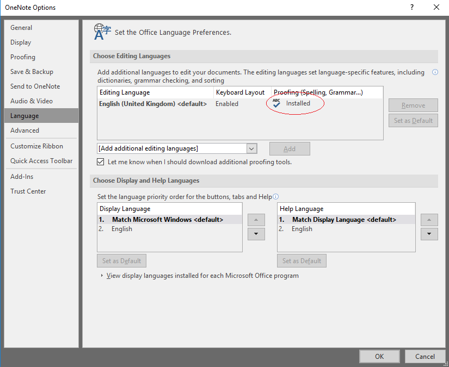Select 'English' in Help Language list
The image size is (449, 367).
346,229
